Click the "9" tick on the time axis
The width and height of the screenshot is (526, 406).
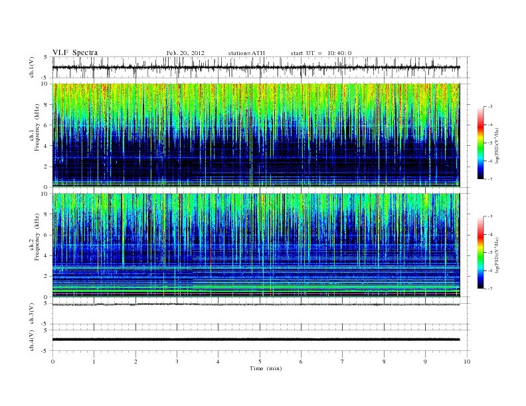(425, 362)
